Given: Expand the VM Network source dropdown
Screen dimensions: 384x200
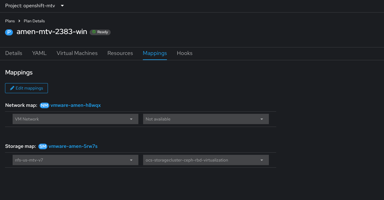Looking at the screenshot, I should click(131, 119).
